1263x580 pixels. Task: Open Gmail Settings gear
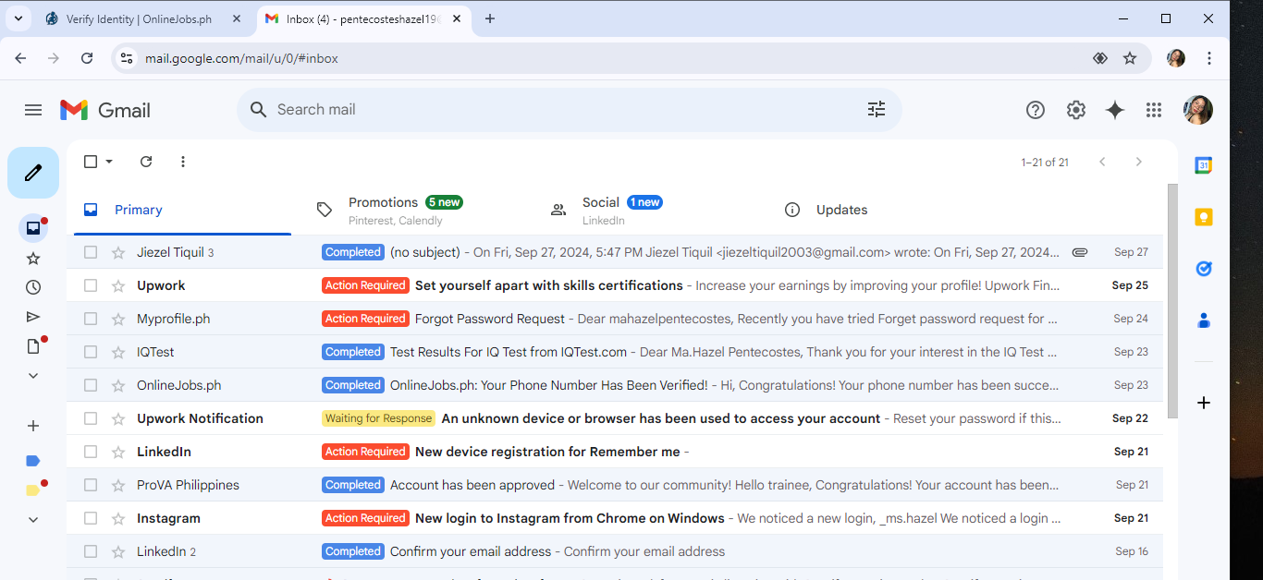tap(1076, 110)
